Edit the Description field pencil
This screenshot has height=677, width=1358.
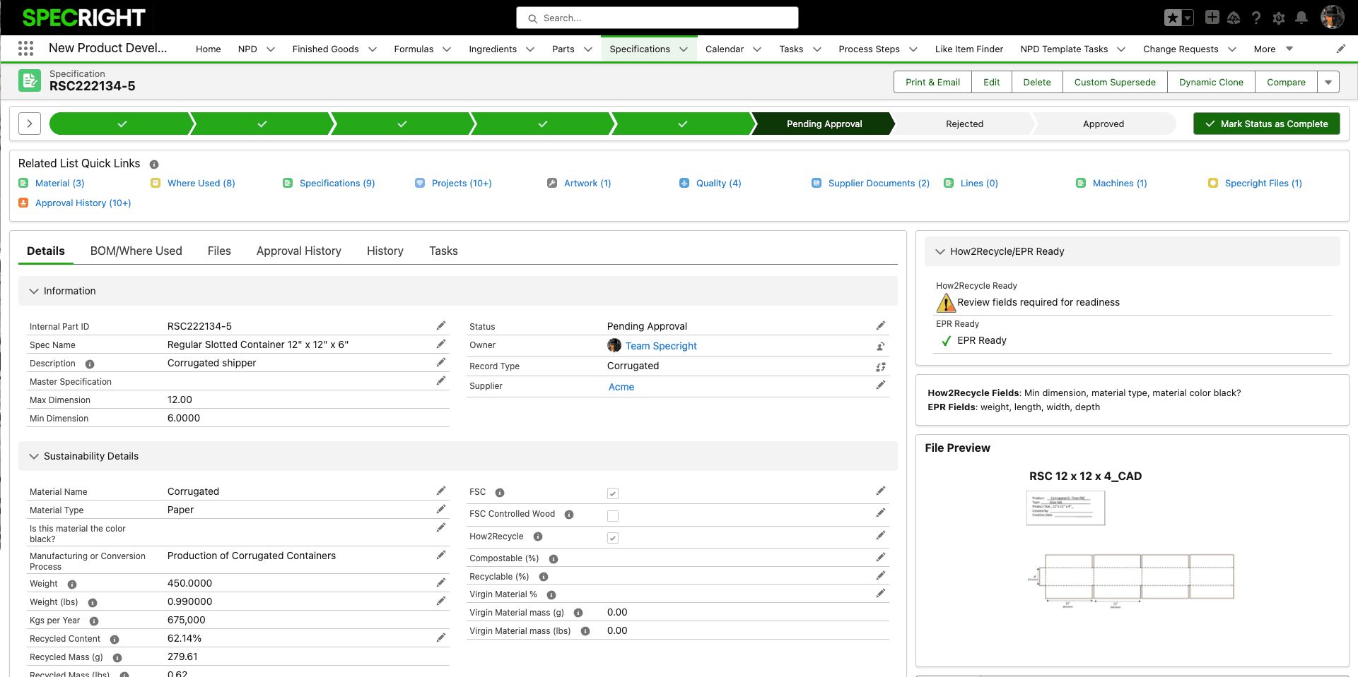[x=441, y=362]
